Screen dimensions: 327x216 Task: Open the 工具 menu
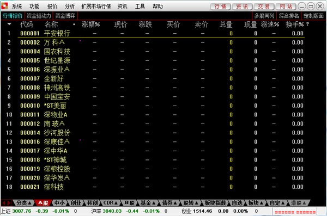(140, 7)
